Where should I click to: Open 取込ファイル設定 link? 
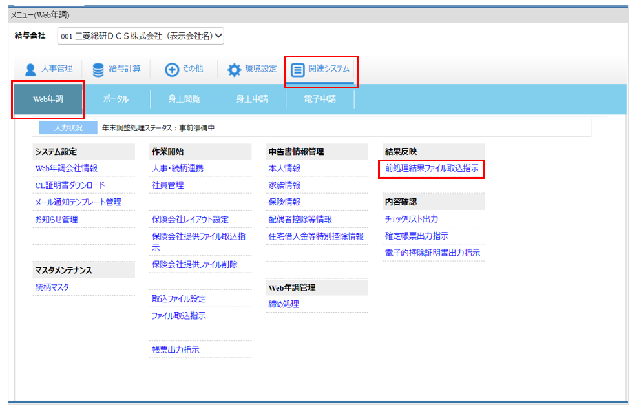179,299
